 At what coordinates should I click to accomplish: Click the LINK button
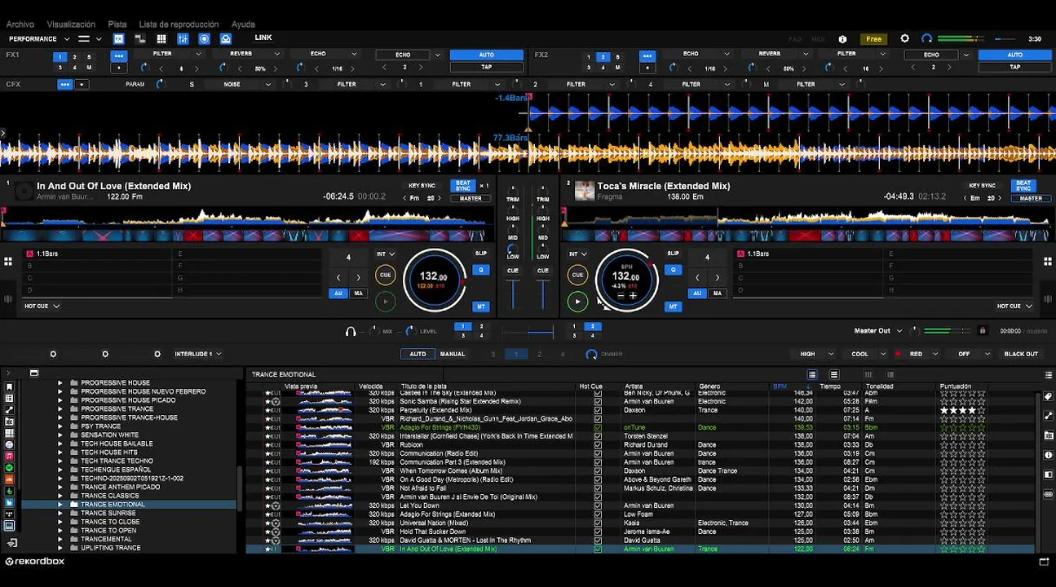point(263,38)
